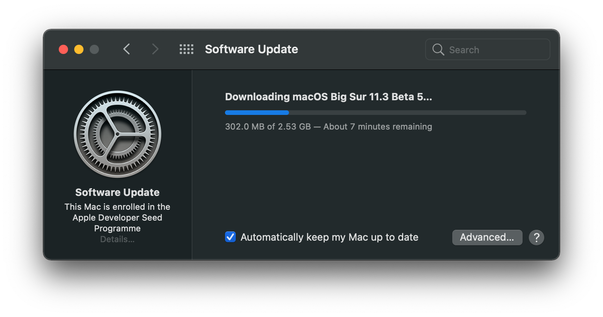This screenshot has height=317, width=603.
Task: Open help with the question mark button
Action: [536, 238]
